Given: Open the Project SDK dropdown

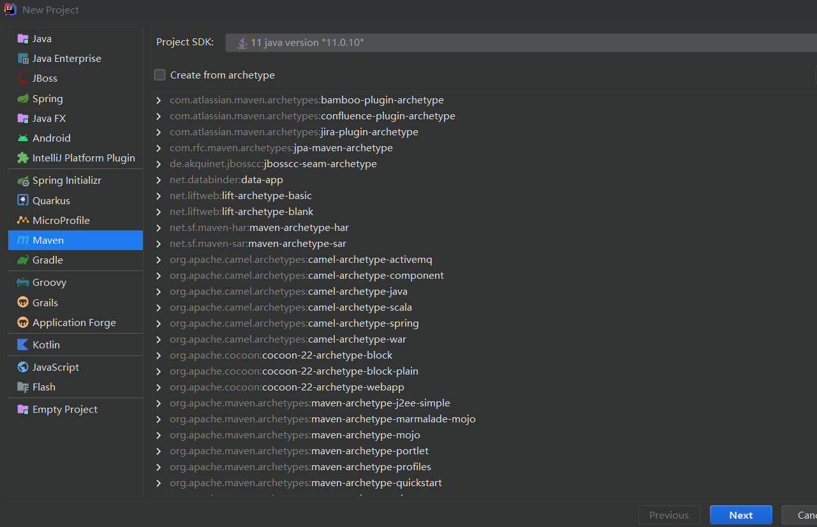Looking at the screenshot, I should point(520,43).
